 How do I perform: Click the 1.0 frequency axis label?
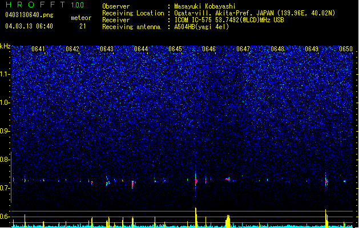pos(5,103)
